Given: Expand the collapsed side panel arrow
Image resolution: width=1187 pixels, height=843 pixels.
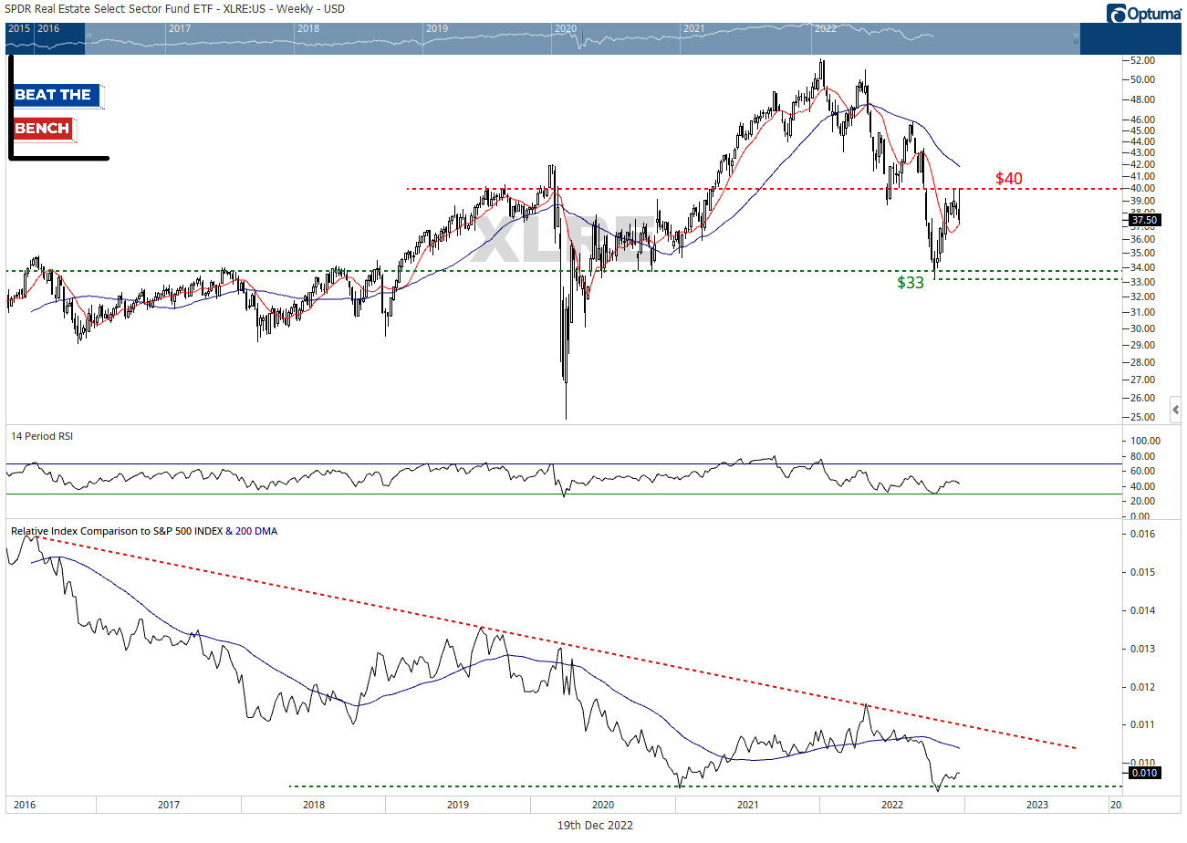Looking at the screenshot, I should coord(1177,410).
